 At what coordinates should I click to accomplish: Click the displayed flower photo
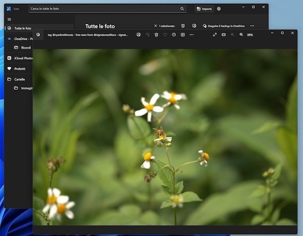tap(165, 137)
